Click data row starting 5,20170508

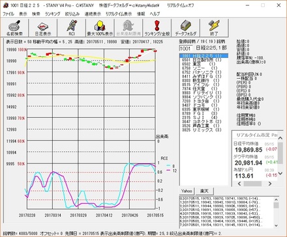[220, 217]
